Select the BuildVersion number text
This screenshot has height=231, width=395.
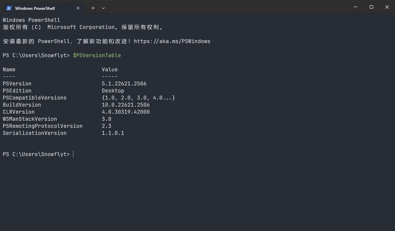tap(126, 105)
